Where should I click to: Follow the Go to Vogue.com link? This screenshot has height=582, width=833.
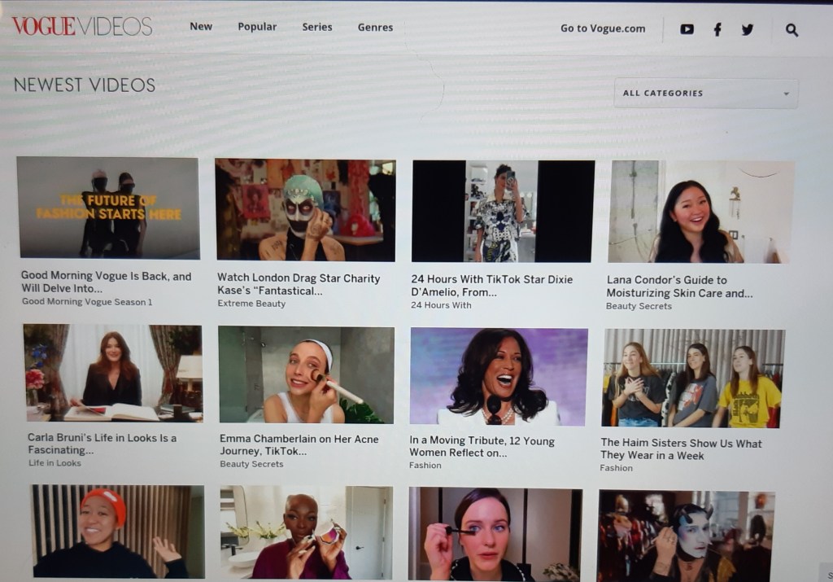coord(603,28)
